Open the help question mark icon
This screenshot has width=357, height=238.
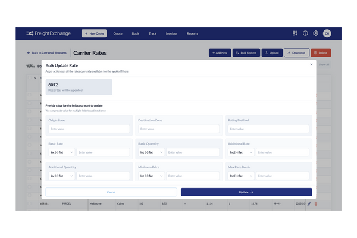[x=305, y=33]
